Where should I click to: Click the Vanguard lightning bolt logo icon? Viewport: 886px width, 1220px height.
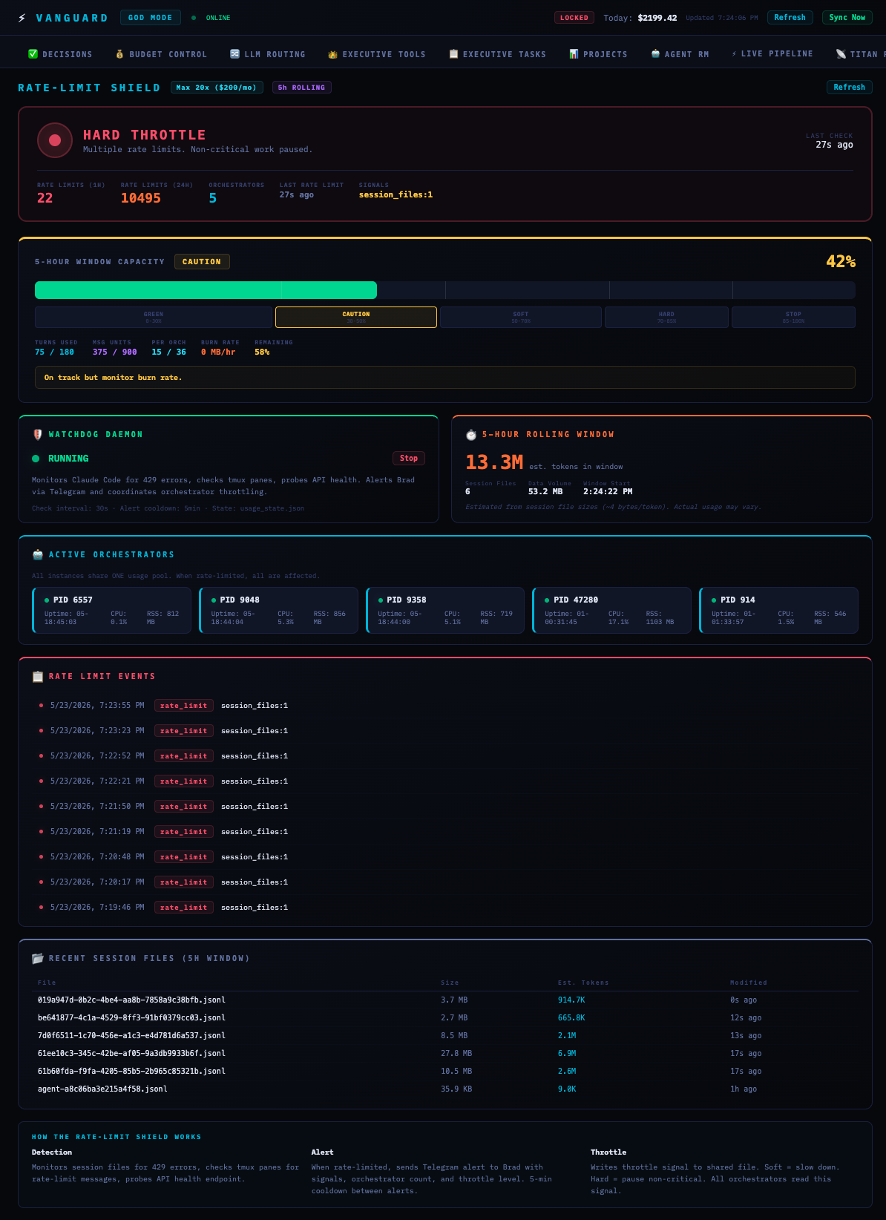(x=22, y=18)
